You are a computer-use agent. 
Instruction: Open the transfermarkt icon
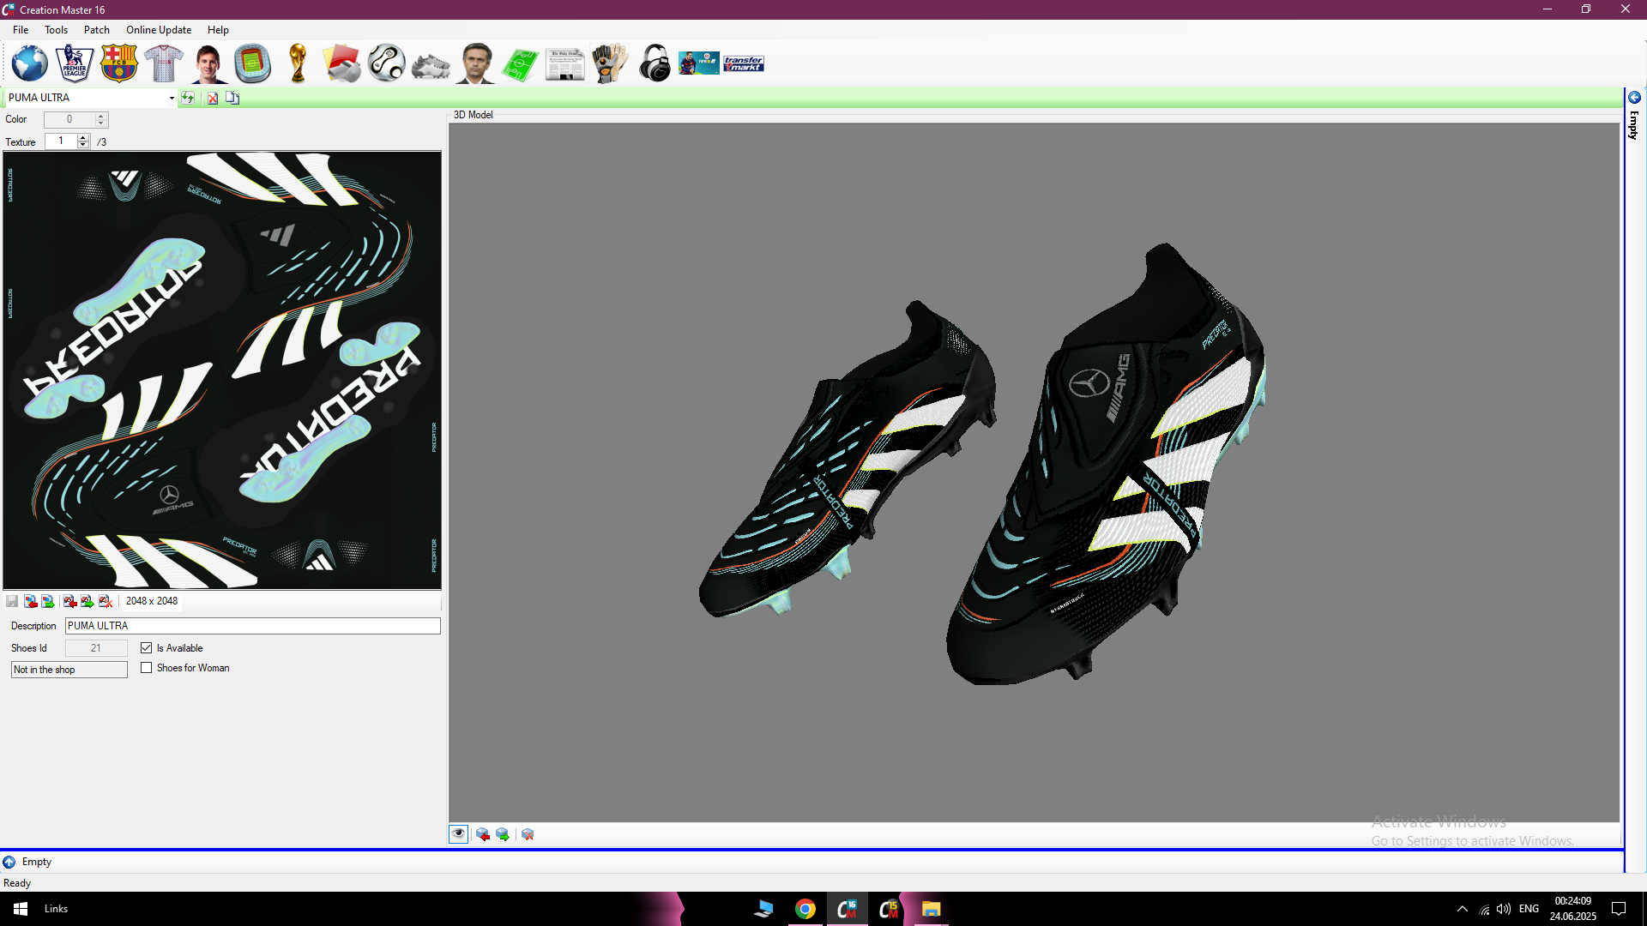(744, 63)
